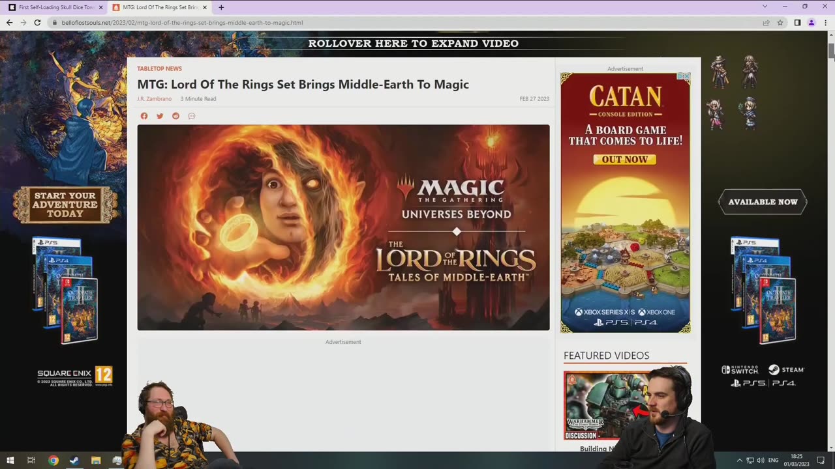835x469 pixels.
Task: Click the Featured Videos heading
Action: click(x=606, y=356)
